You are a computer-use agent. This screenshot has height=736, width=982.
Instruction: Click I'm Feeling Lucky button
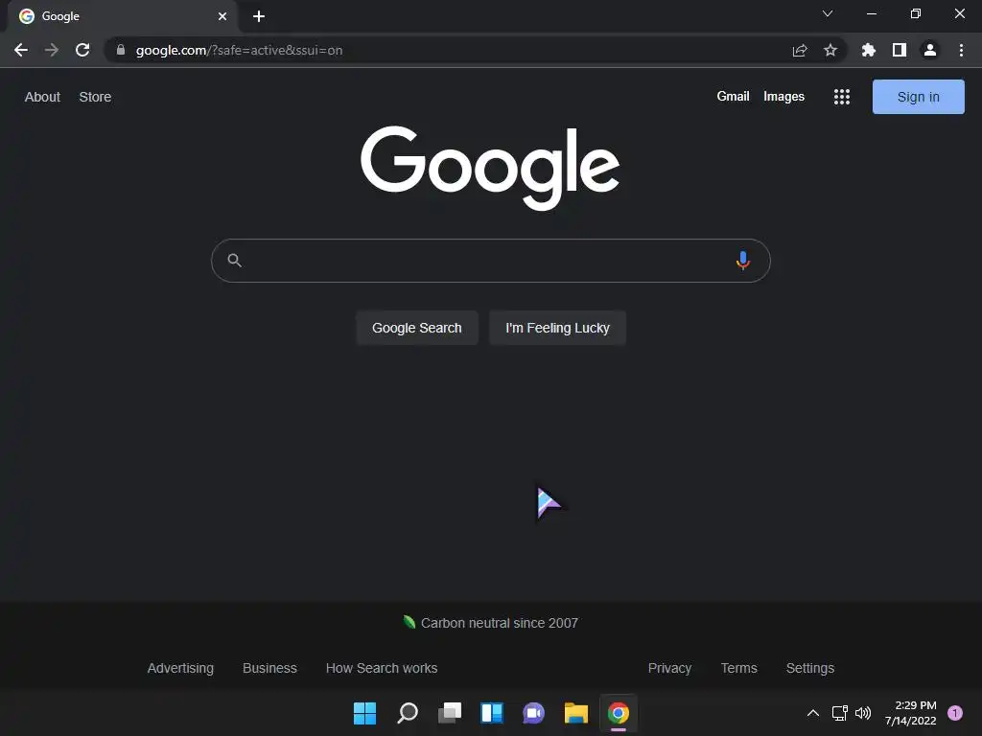coord(557,328)
